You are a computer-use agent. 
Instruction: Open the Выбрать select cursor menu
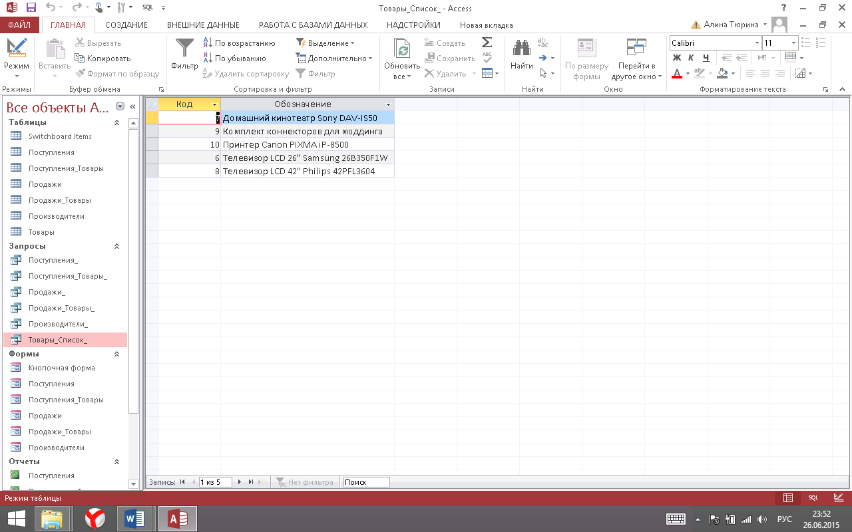click(x=546, y=74)
